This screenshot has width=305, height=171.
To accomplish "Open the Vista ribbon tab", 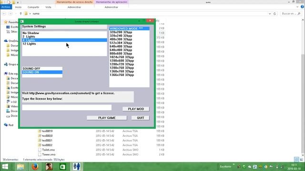I will click(x=48, y=7).
